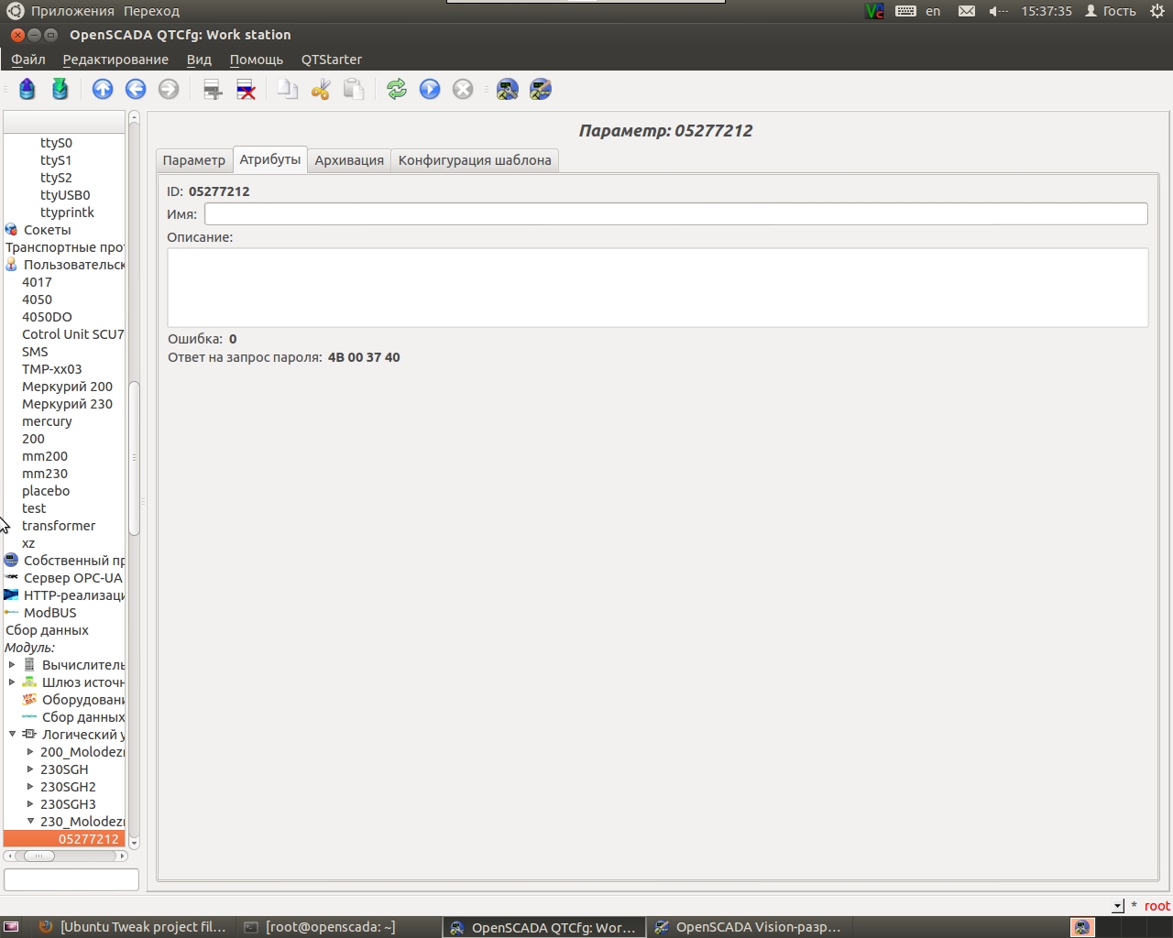Expand the 200_Molodez tree node
Screen dimensions: 1173x938
pos(30,752)
